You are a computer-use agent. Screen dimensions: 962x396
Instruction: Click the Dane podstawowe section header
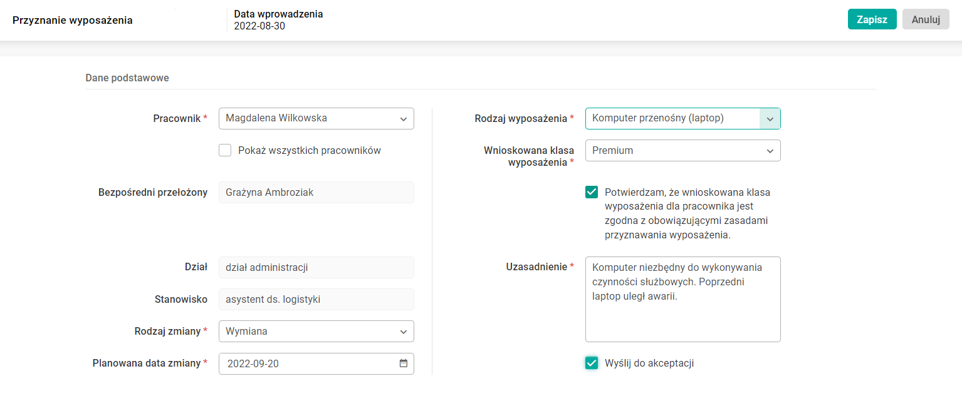(127, 78)
